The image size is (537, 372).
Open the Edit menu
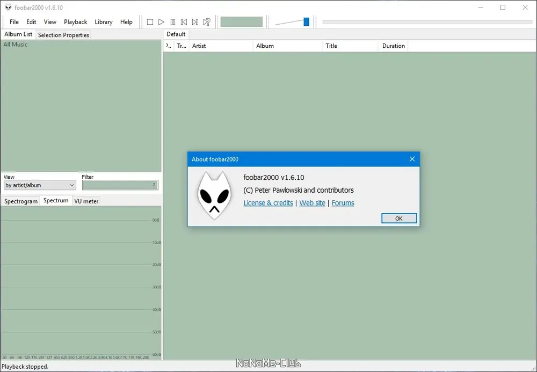click(x=31, y=22)
